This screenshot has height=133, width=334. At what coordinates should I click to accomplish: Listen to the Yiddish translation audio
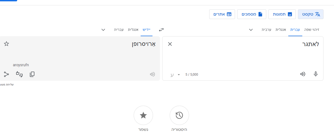pos(152,74)
